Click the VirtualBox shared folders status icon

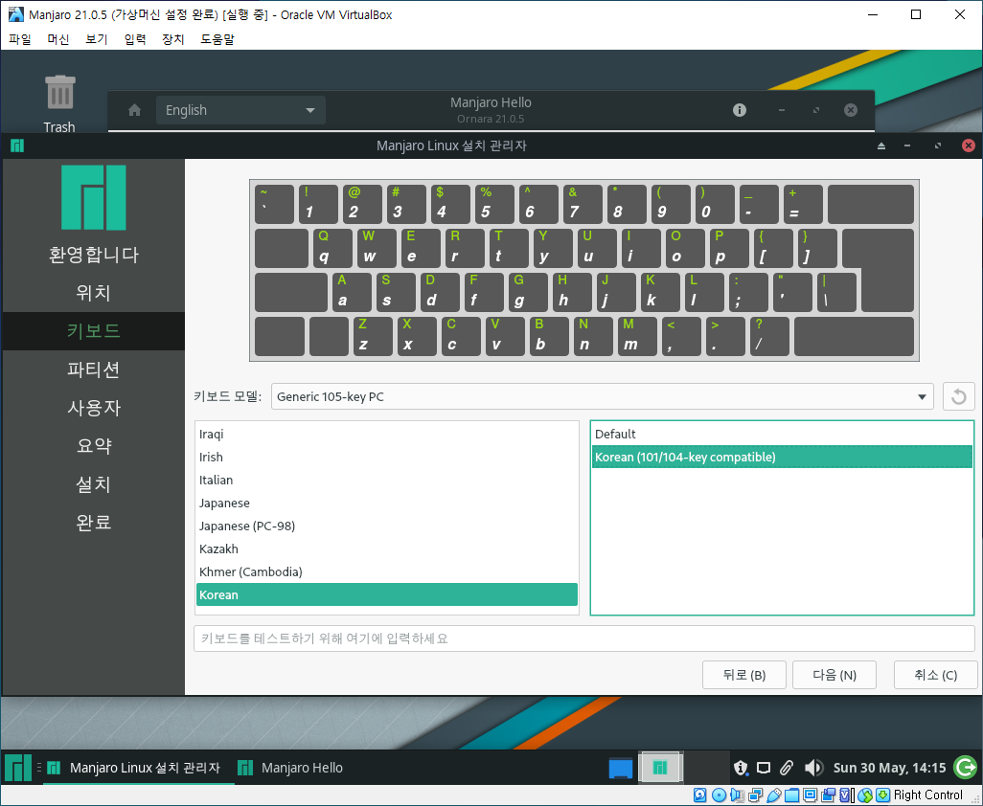(791, 795)
